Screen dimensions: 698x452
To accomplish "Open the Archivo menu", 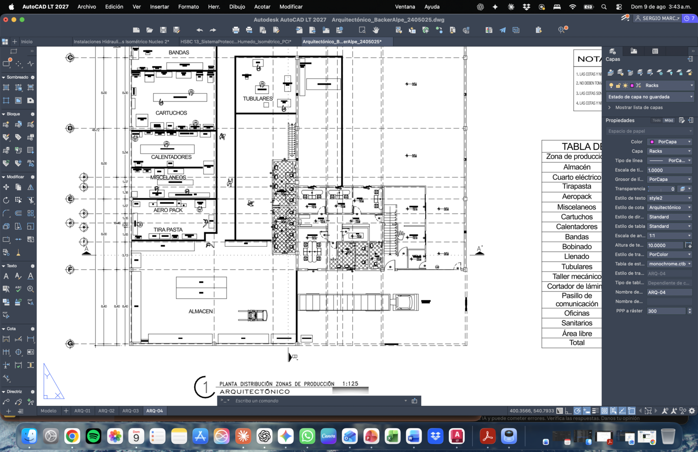I will (x=87, y=7).
